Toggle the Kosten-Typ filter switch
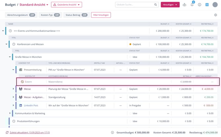Screen dimensions: 221x137 (x=57, y=15)
